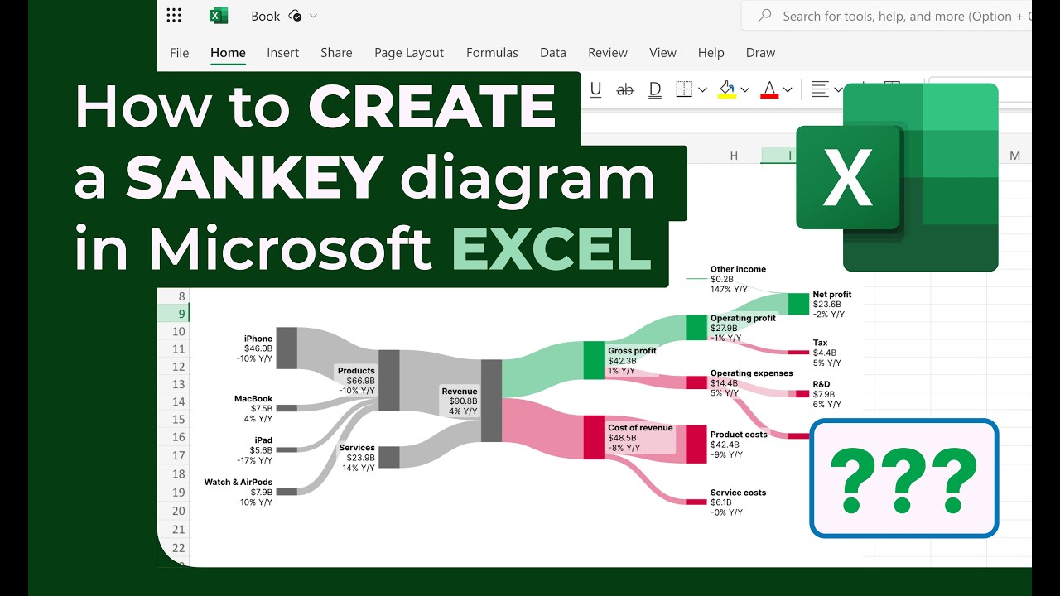
Task: Switch to the Home tab
Action: pyautogui.click(x=228, y=52)
